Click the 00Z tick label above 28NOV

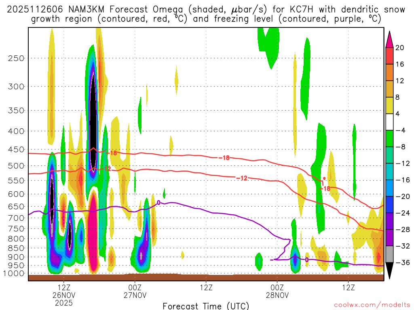point(277,287)
